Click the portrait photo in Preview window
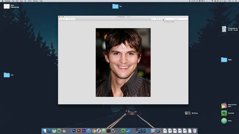 [x=123, y=63]
